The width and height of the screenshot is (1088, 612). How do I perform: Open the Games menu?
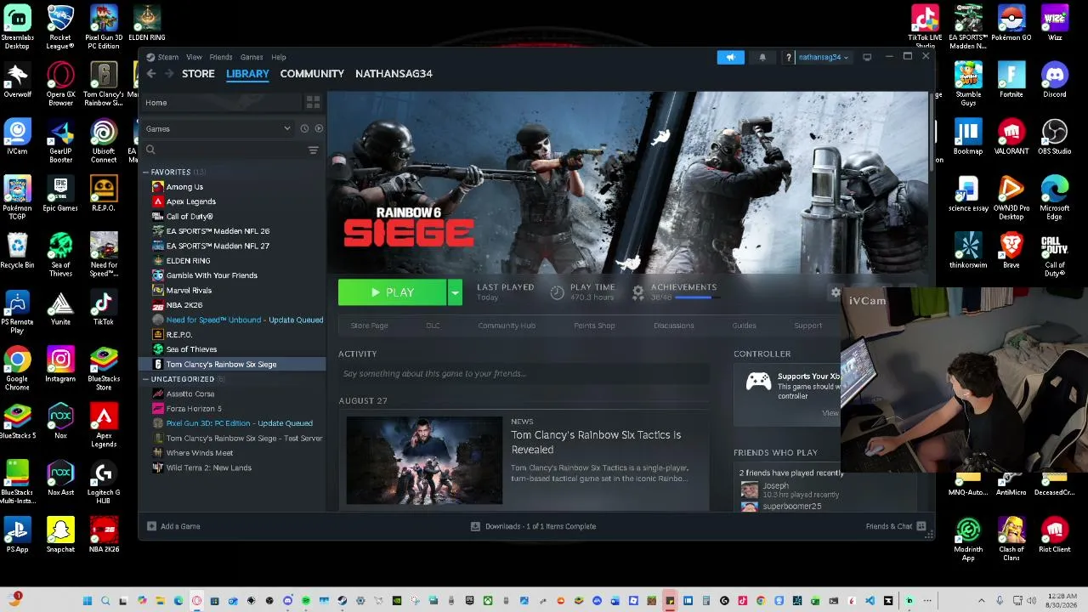tap(252, 57)
